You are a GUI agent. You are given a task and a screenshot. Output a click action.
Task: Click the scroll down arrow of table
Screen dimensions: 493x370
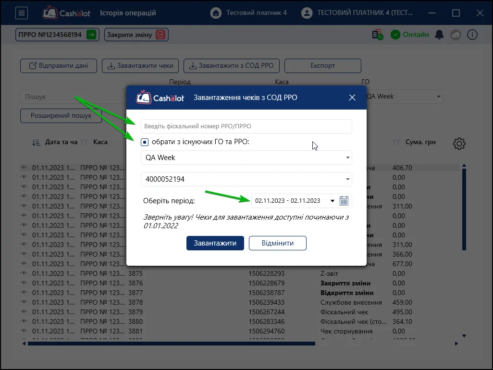[464, 336]
